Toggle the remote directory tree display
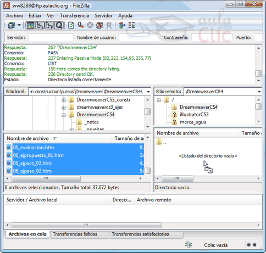This screenshot has width=266, height=253. point(49,25)
